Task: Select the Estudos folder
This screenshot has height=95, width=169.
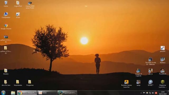Action: click(6, 72)
